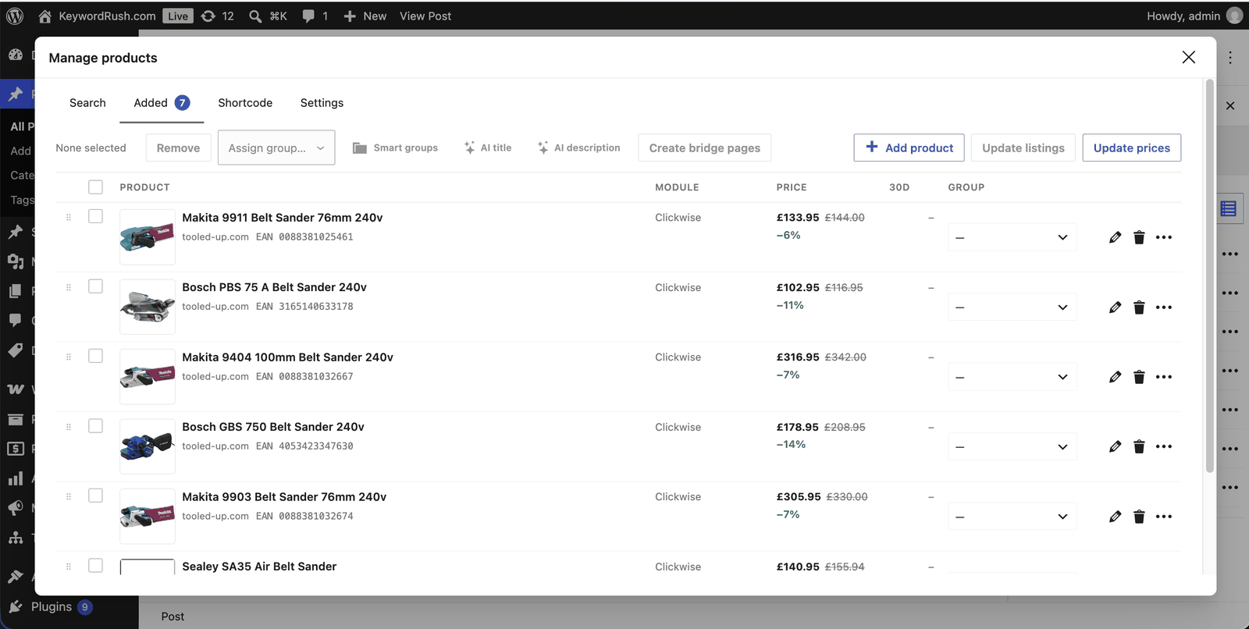Expand group dropdown for Bosch PBS 75 A
Image resolution: width=1249 pixels, height=629 pixels.
1012,307
